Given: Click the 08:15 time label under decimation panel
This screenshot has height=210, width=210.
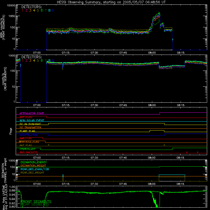Looking at the screenshot, I should 180,184.
